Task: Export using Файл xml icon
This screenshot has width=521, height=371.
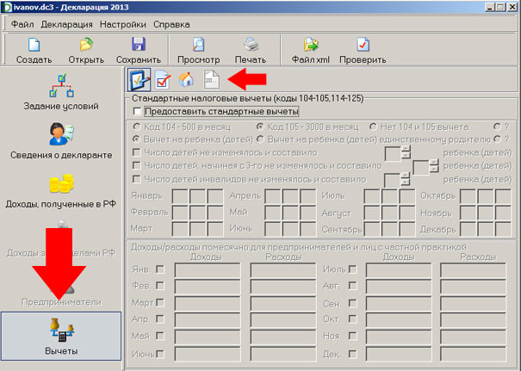Action: (312, 50)
